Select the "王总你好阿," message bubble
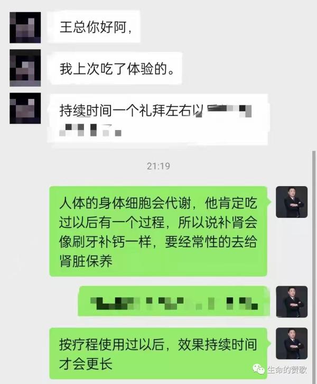This screenshot has width=317, height=384. [94, 26]
